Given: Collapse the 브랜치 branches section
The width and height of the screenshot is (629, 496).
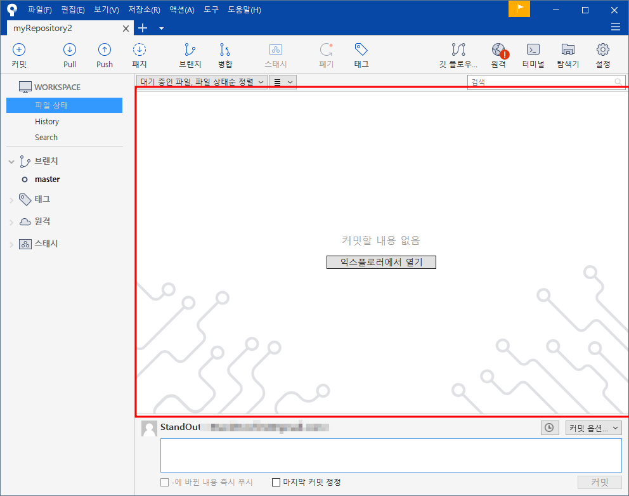Looking at the screenshot, I should (11, 162).
